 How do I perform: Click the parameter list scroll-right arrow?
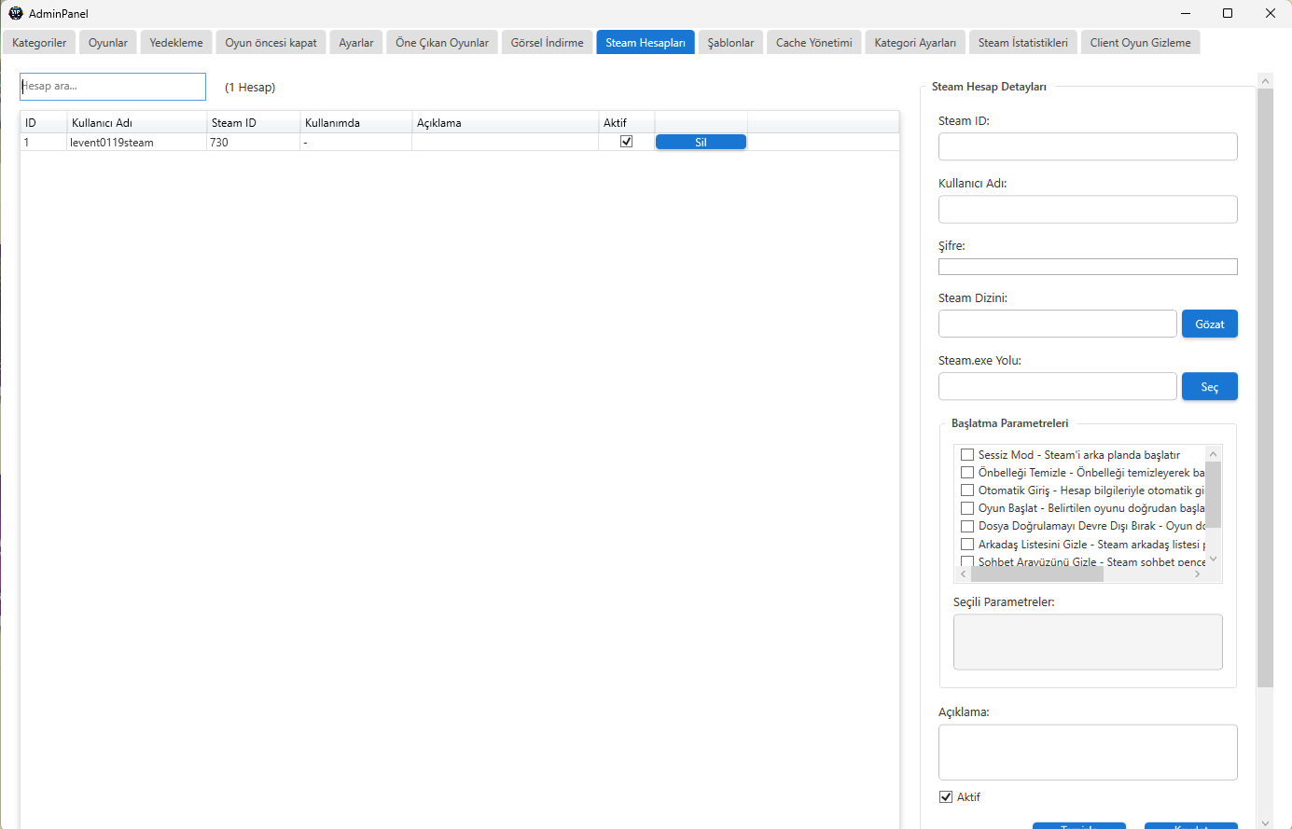click(1198, 574)
